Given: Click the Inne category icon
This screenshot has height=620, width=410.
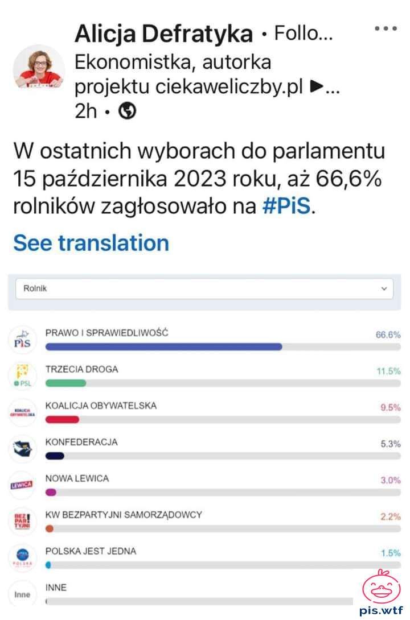Looking at the screenshot, I should click(x=23, y=594).
